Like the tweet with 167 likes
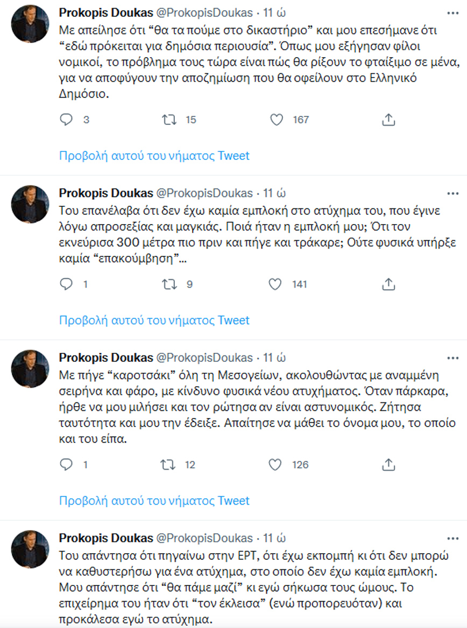 pyautogui.click(x=277, y=120)
